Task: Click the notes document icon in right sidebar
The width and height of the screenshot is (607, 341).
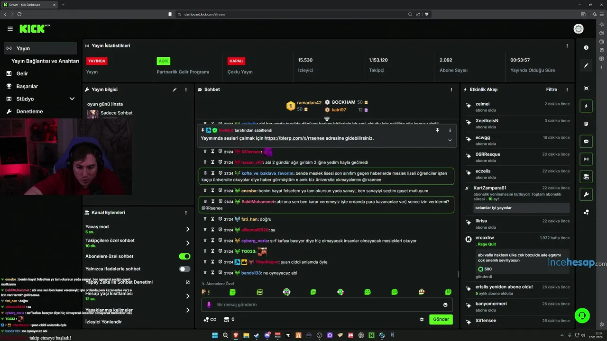Action: point(586,124)
